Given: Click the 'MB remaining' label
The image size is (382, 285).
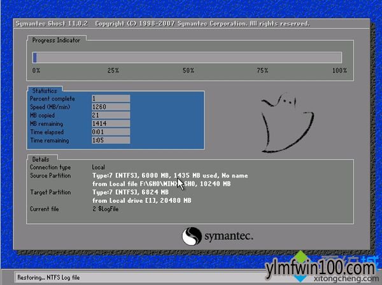Looking at the screenshot, I should [x=46, y=124].
